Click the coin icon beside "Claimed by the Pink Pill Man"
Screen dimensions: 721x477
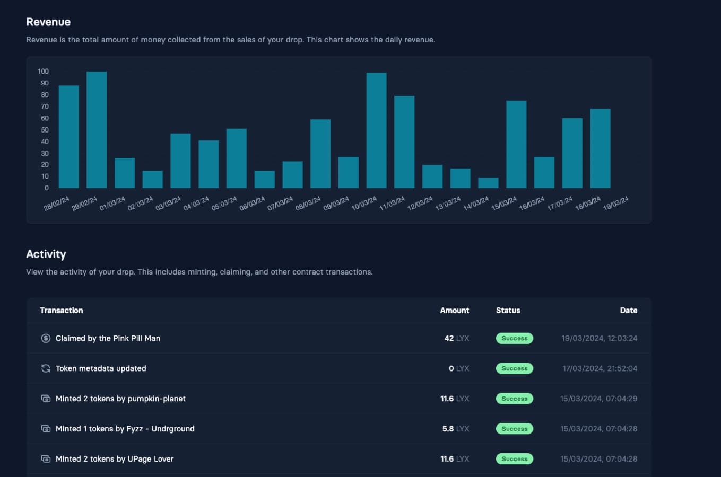tap(46, 338)
